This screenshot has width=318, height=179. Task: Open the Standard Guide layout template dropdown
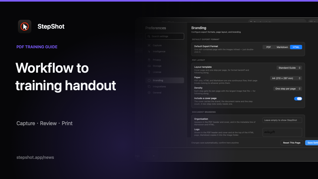pyautogui.click(x=289, y=68)
